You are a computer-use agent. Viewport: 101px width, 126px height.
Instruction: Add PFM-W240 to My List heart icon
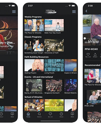[88, 54]
